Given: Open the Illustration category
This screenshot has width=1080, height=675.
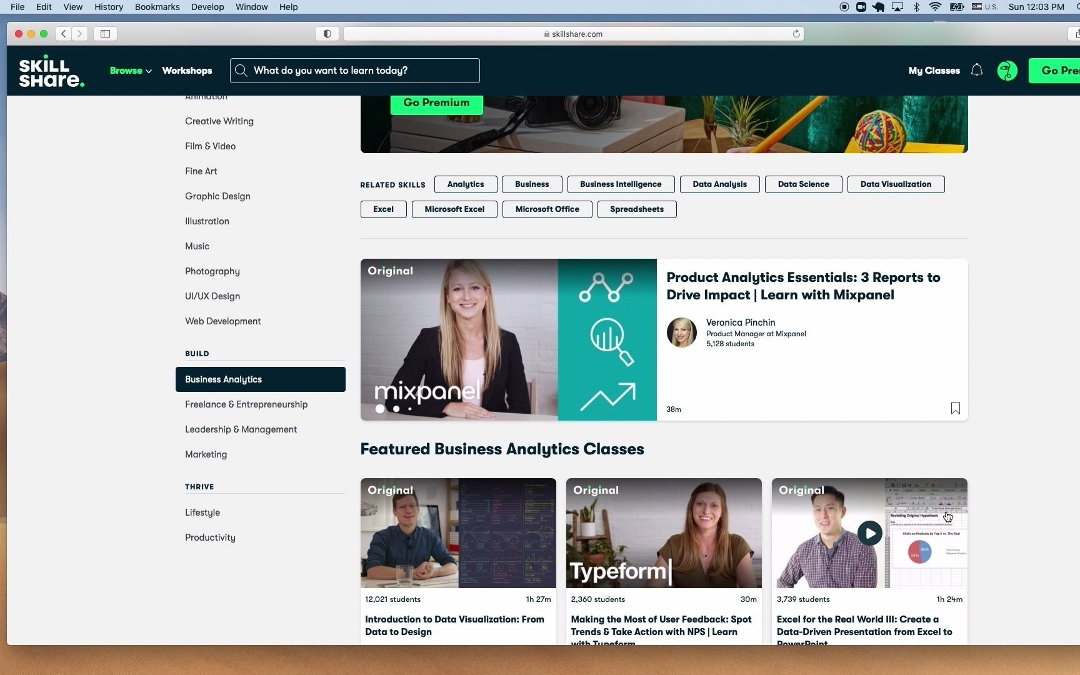Looking at the screenshot, I should click(207, 221).
